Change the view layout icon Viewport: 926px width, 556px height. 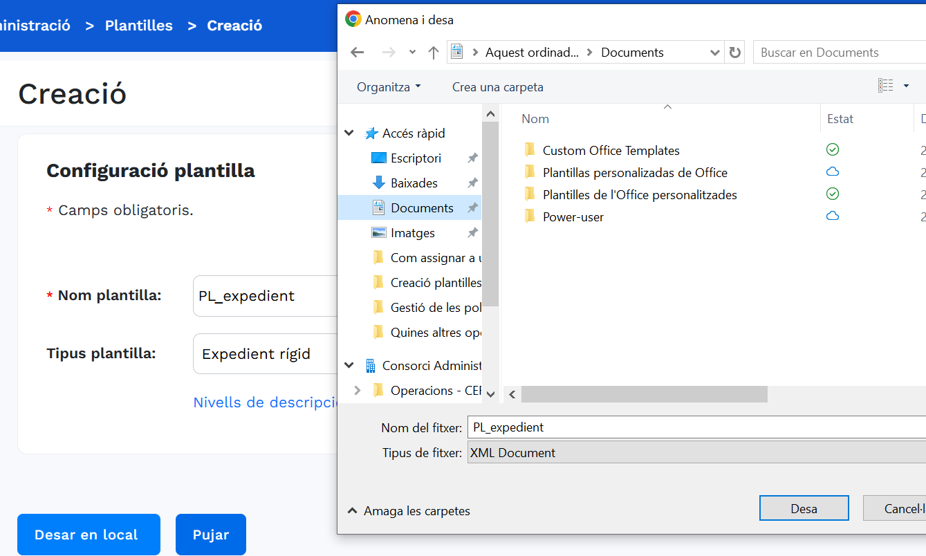coord(886,86)
